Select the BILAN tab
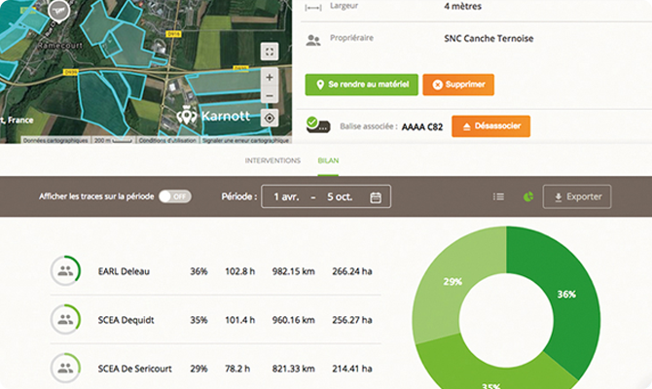 pyautogui.click(x=328, y=160)
